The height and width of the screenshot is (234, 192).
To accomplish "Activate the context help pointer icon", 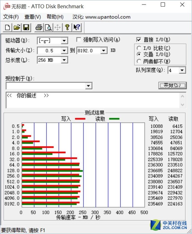I will coord(76,28).
